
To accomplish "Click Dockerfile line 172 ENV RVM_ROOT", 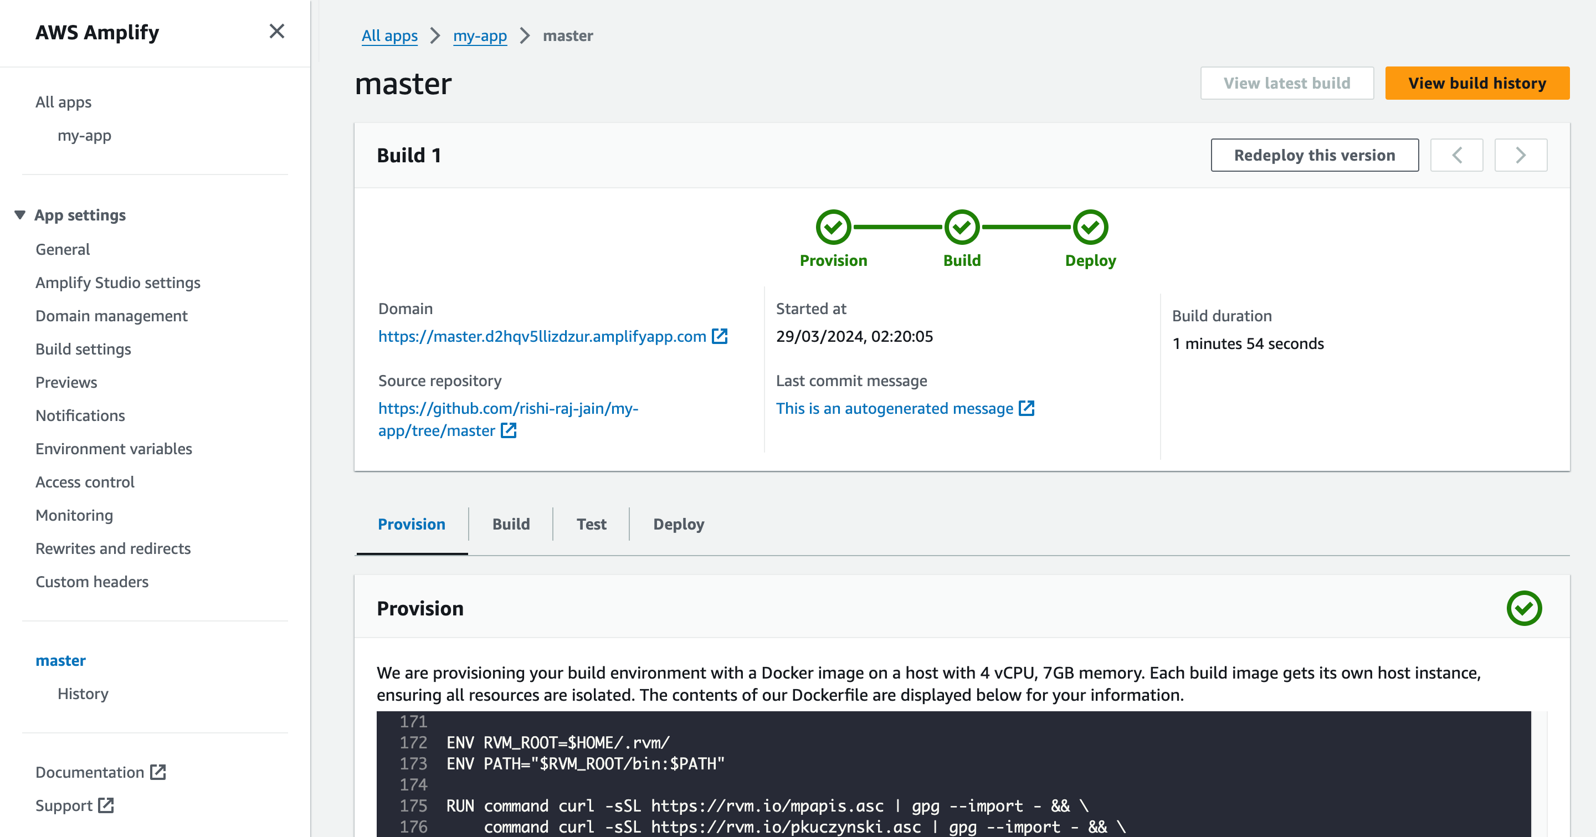I will tap(558, 742).
